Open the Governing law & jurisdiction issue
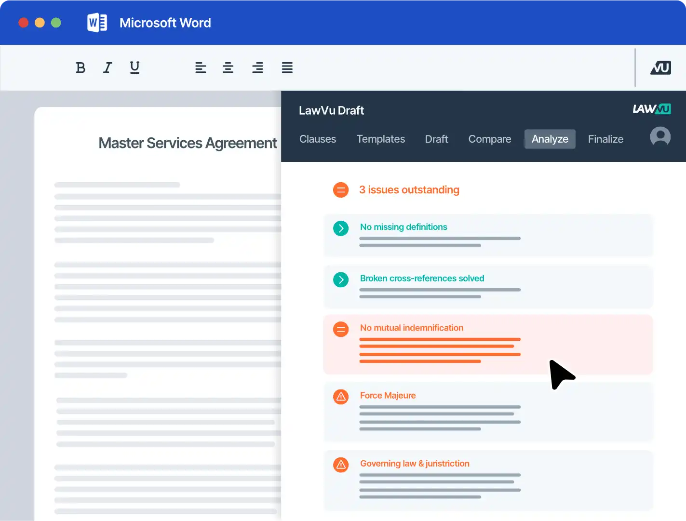Image resolution: width=686 pixels, height=521 pixels. tap(415, 464)
